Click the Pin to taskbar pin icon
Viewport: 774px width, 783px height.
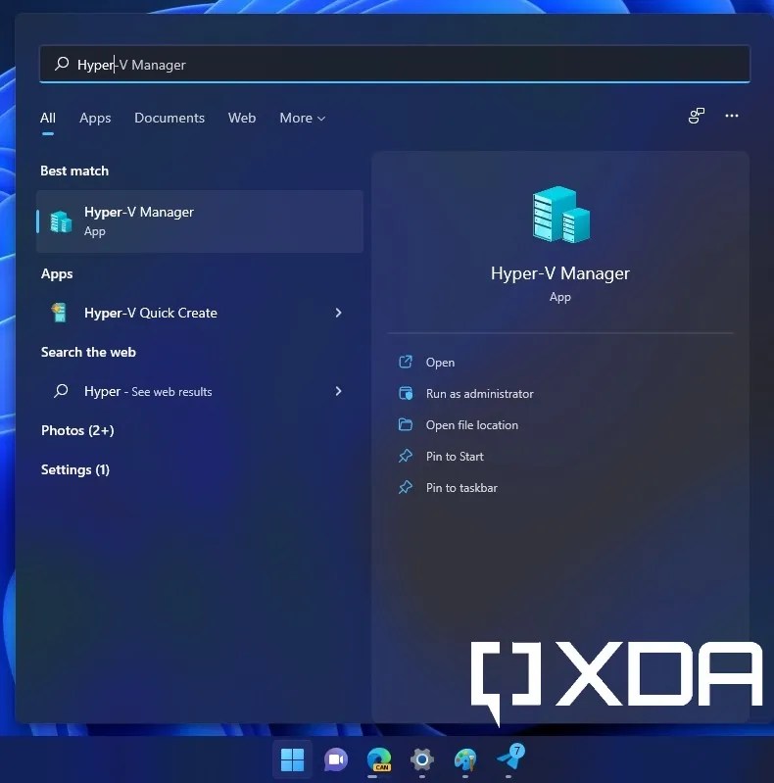click(406, 487)
